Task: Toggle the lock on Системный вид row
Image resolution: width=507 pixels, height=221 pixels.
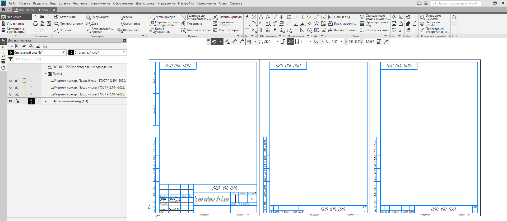Action: [x=18, y=101]
